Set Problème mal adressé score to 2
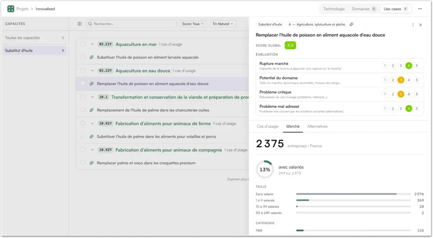 (393, 109)
